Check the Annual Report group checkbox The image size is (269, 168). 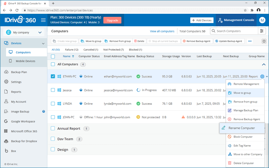(53, 128)
